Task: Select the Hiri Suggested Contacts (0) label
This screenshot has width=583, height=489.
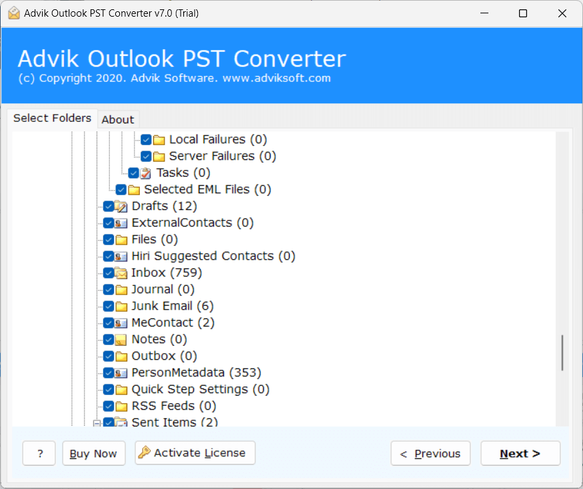Action: pos(213,256)
